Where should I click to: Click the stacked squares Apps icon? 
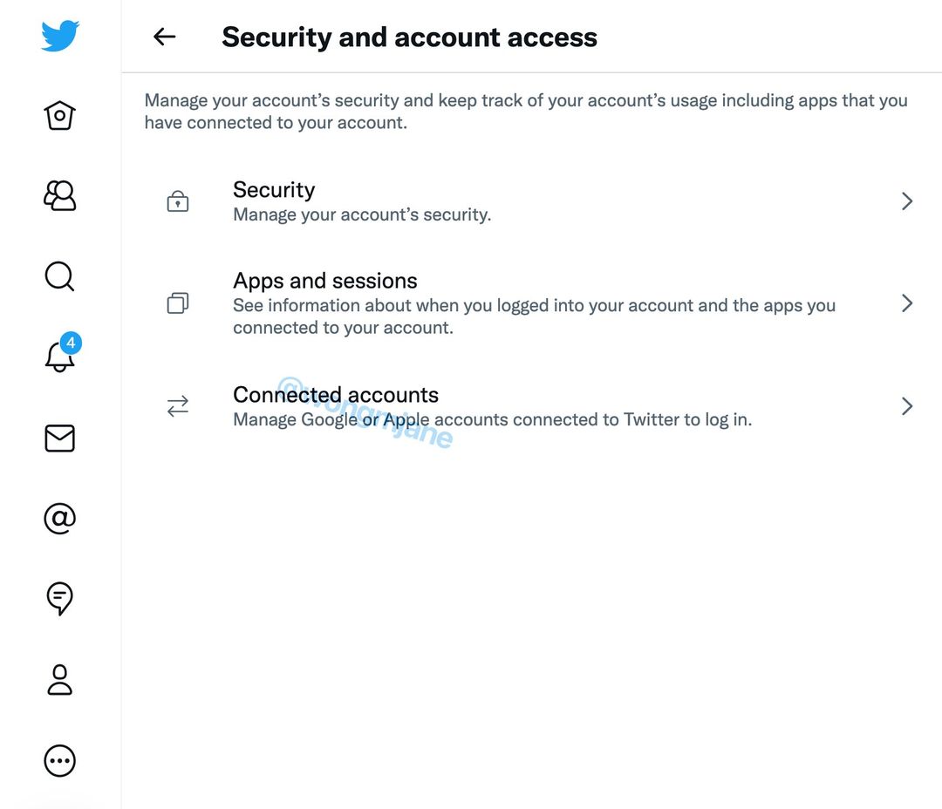pos(178,303)
